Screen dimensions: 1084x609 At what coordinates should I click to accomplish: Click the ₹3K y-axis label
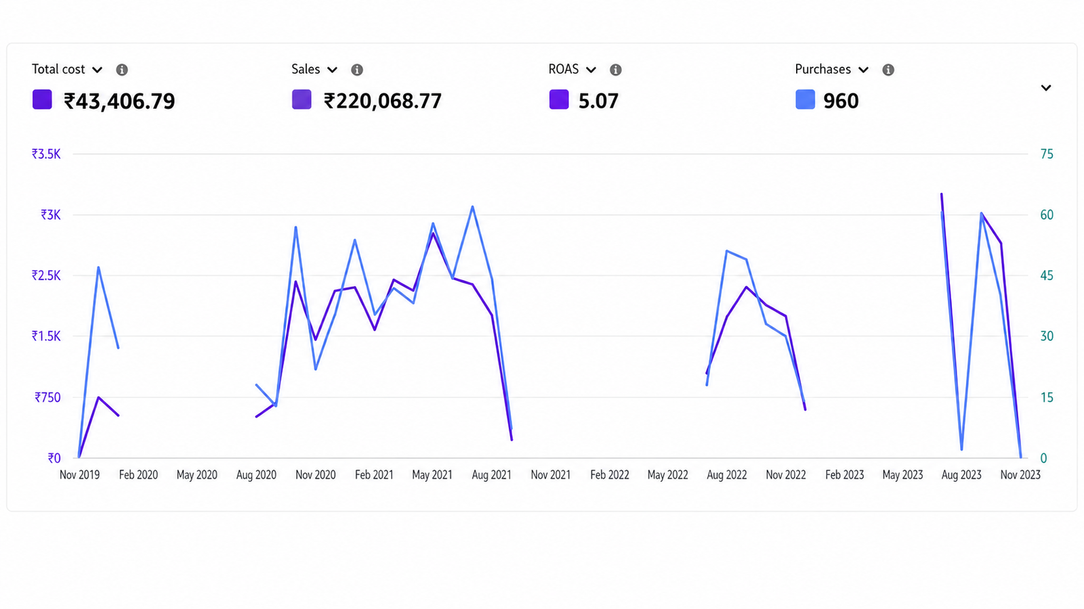pos(50,215)
